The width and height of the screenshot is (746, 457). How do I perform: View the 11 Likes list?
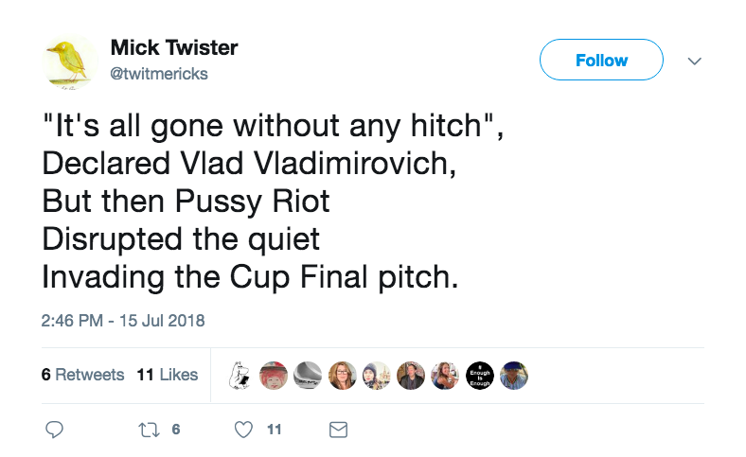pyautogui.click(x=168, y=375)
